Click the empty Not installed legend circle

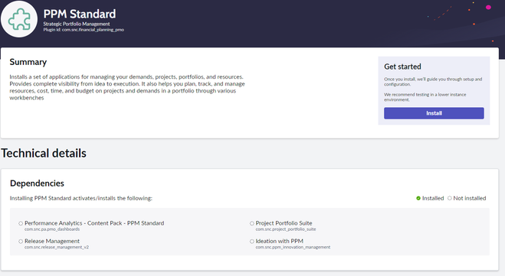(450, 198)
